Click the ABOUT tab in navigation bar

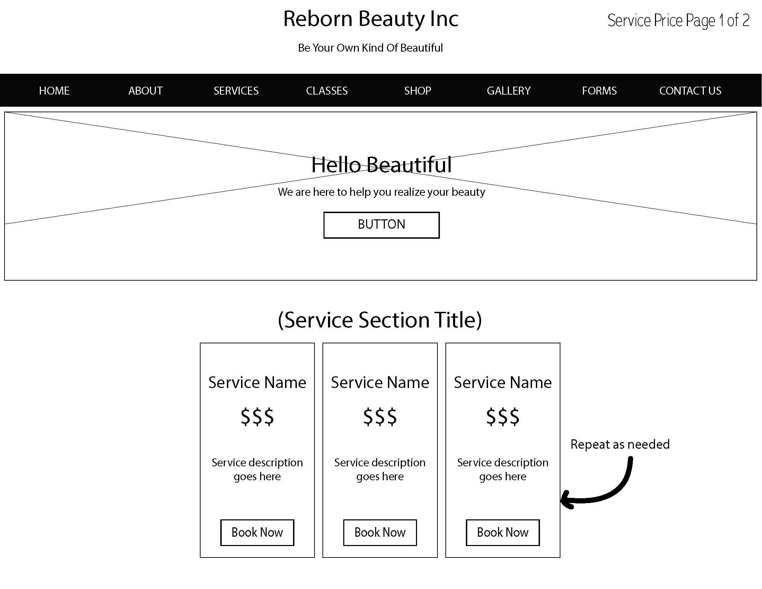click(x=145, y=91)
